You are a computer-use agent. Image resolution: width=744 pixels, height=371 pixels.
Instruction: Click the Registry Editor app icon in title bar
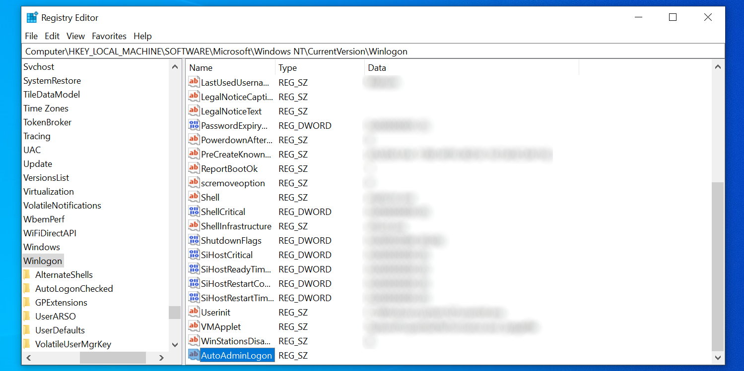click(x=32, y=18)
